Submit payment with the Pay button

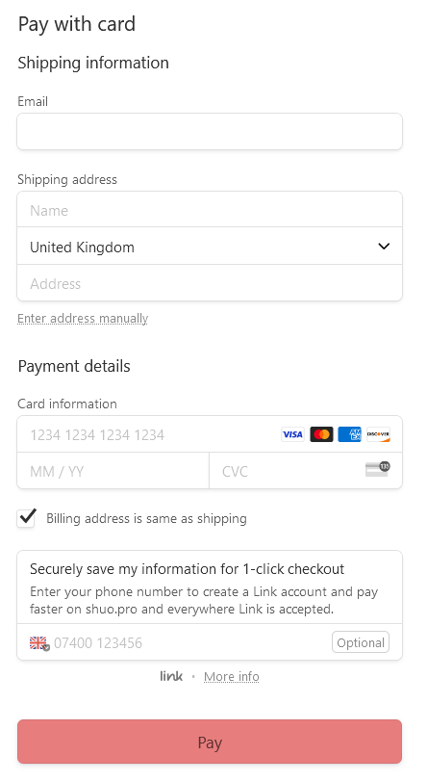click(x=210, y=742)
